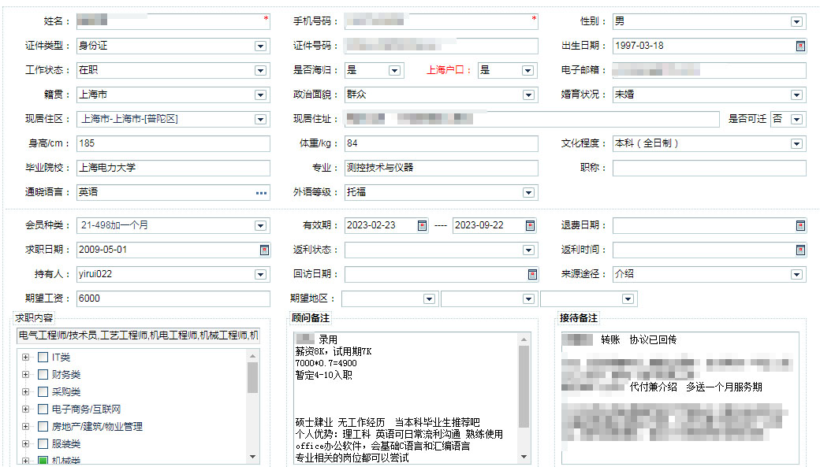Open the 政治面貌 dropdown showing 群众
The width and height of the screenshot is (820, 467).
click(x=529, y=95)
